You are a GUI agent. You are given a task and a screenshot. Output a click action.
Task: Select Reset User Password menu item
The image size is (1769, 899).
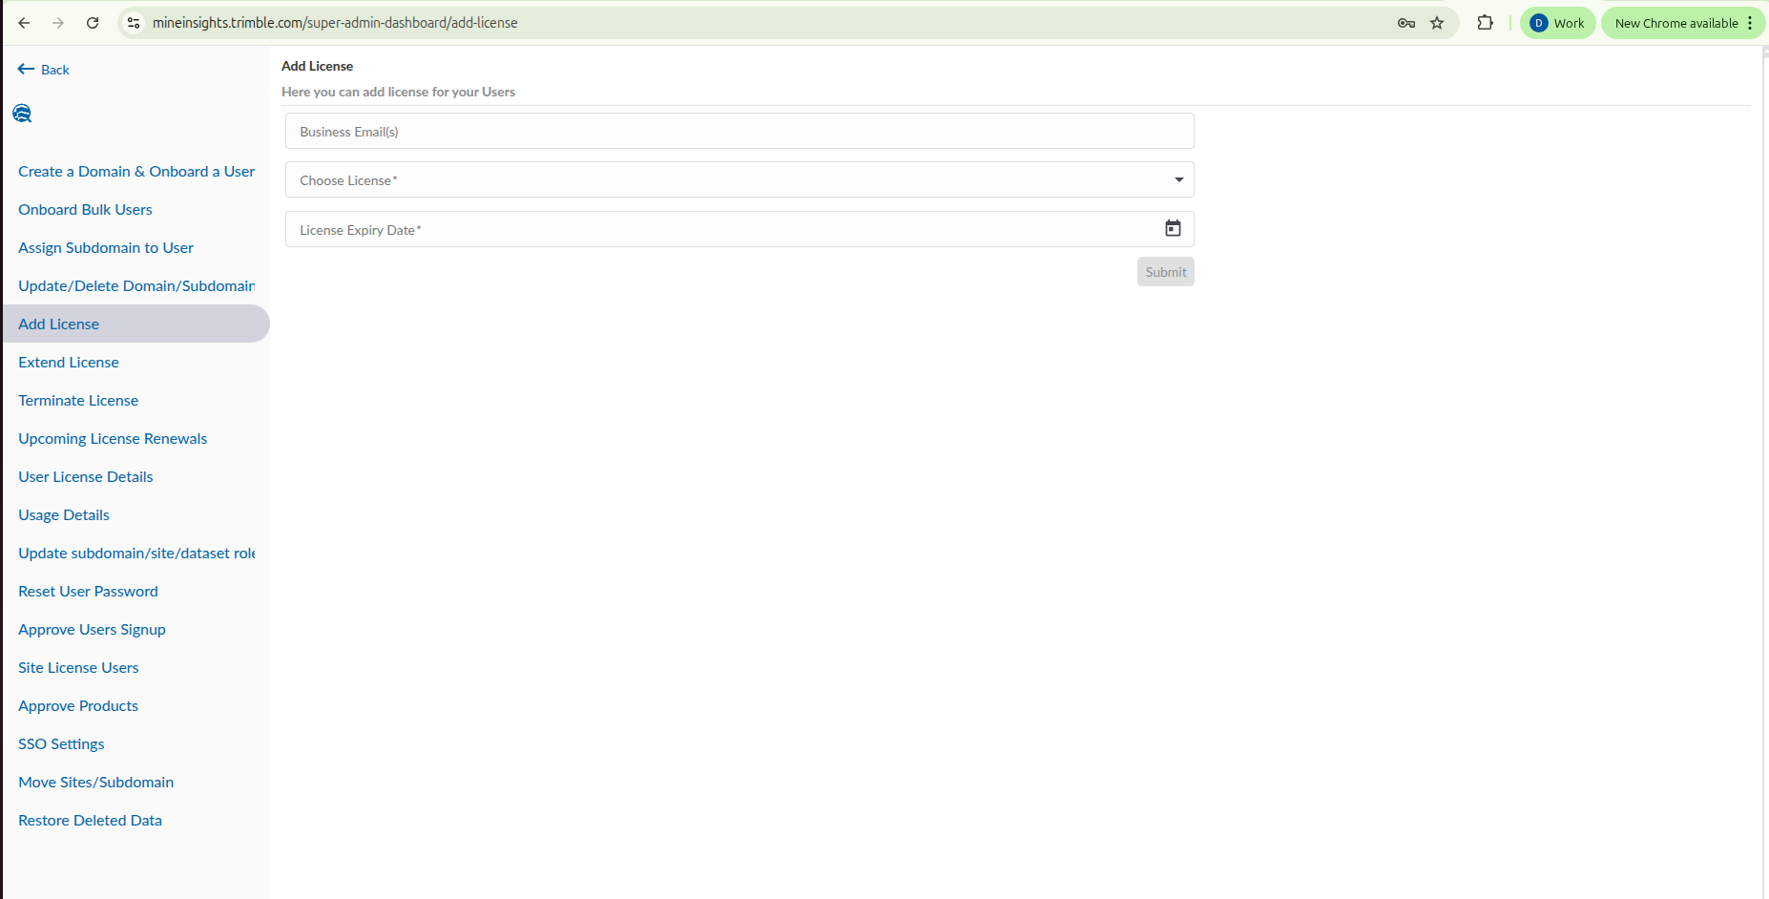88,592
